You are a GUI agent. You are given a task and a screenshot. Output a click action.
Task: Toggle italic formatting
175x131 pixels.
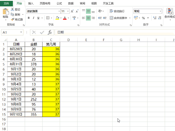34,18
